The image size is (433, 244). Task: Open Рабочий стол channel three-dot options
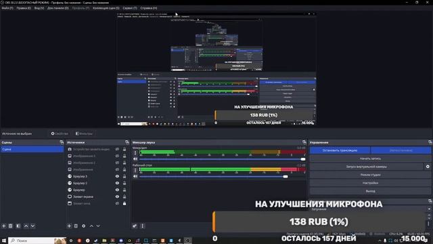[x=135, y=170]
